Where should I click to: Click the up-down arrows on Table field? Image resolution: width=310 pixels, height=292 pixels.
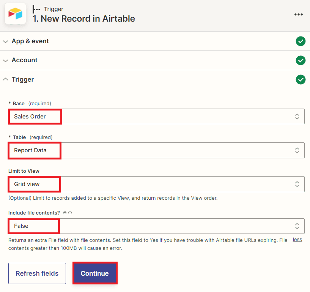coord(297,150)
